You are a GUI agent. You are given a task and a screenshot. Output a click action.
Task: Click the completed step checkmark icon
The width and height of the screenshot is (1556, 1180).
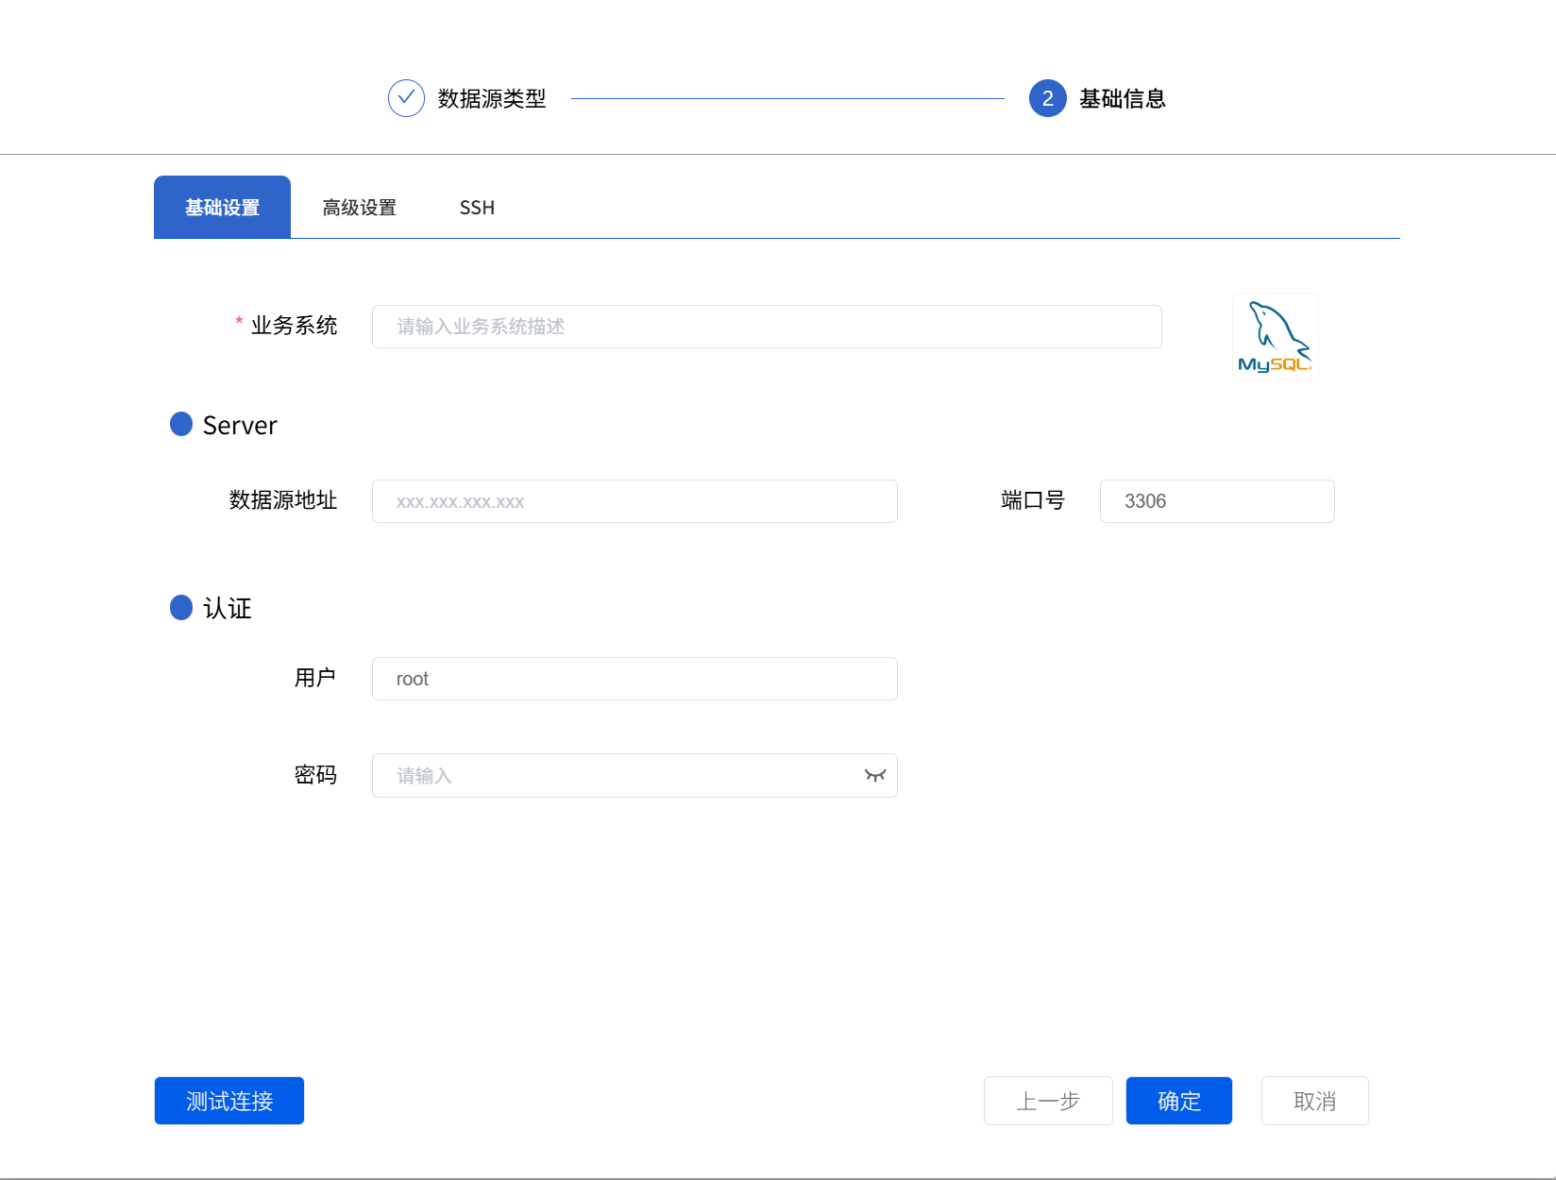(x=406, y=98)
